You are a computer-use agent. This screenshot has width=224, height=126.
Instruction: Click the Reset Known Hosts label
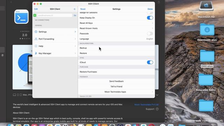pyautogui.click(x=89, y=28)
